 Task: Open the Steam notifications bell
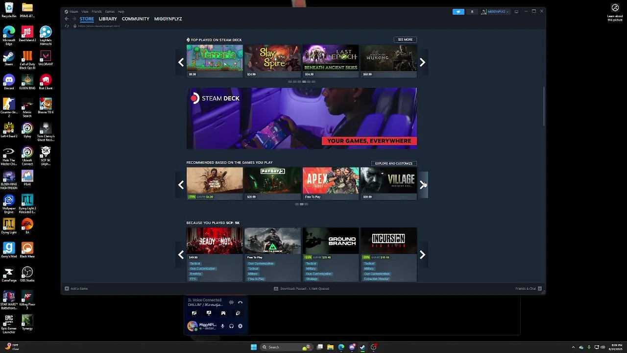tap(472, 12)
